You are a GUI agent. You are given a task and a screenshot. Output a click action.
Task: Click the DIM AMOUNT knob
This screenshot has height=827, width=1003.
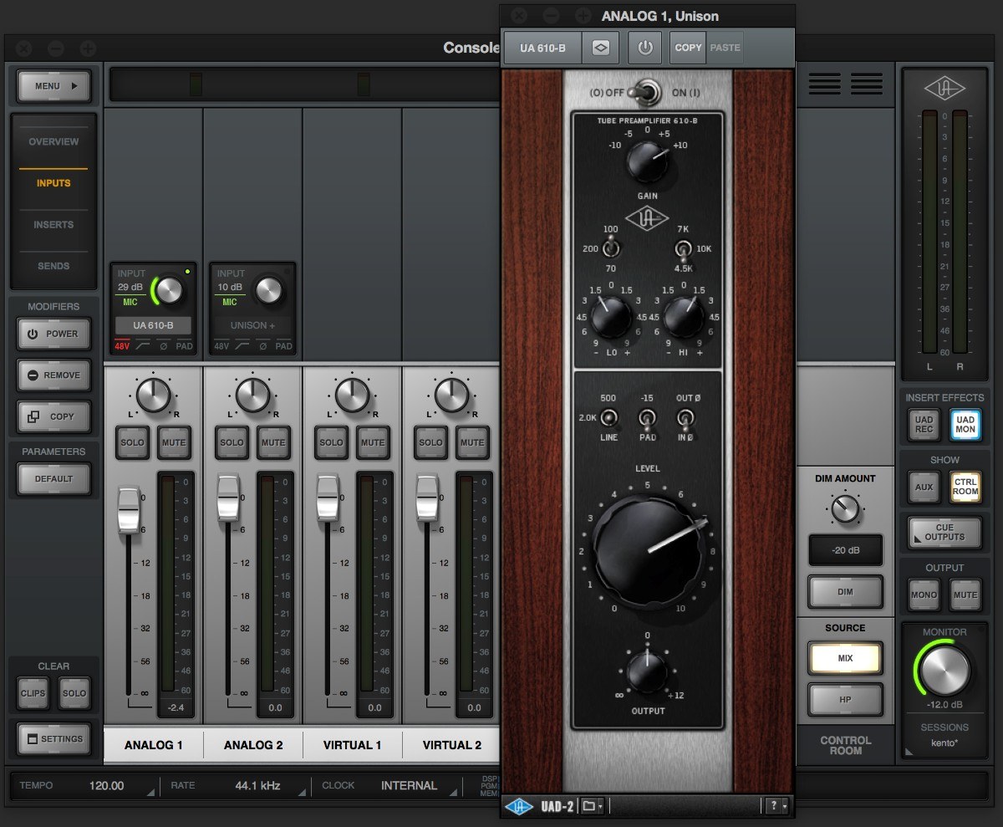click(x=846, y=508)
